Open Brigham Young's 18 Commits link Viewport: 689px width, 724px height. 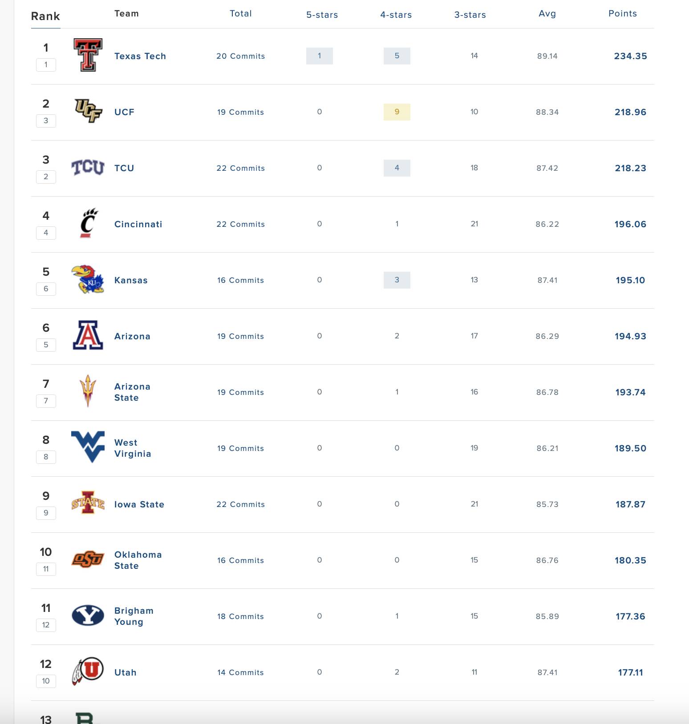(x=240, y=616)
